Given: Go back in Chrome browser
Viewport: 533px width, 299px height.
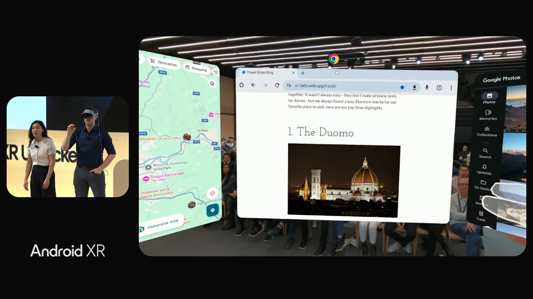Looking at the screenshot, I should (253, 85).
